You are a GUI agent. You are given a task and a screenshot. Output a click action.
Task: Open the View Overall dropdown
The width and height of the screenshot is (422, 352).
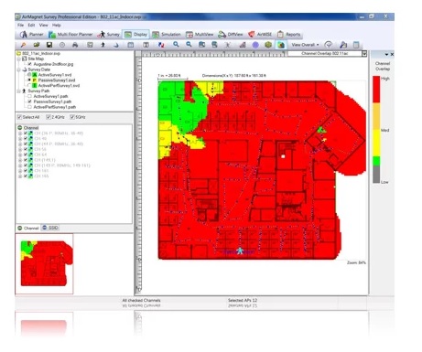(305, 45)
